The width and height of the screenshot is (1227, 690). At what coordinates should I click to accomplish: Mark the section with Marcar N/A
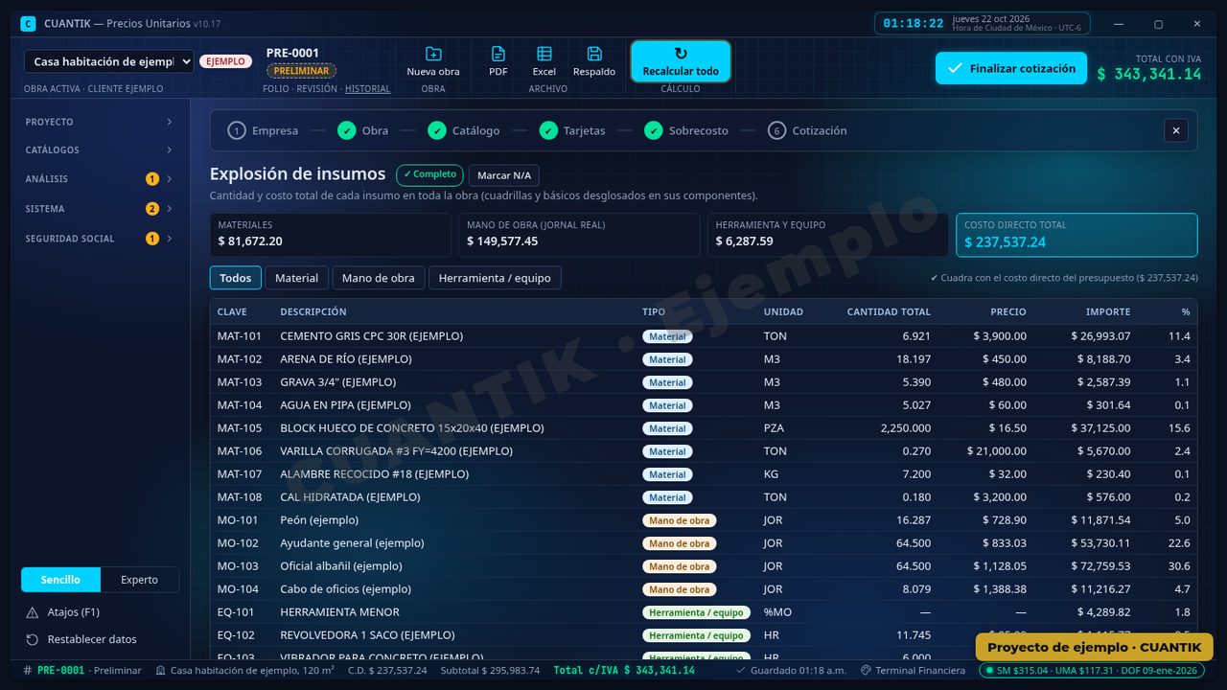click(x=504, y=175)
